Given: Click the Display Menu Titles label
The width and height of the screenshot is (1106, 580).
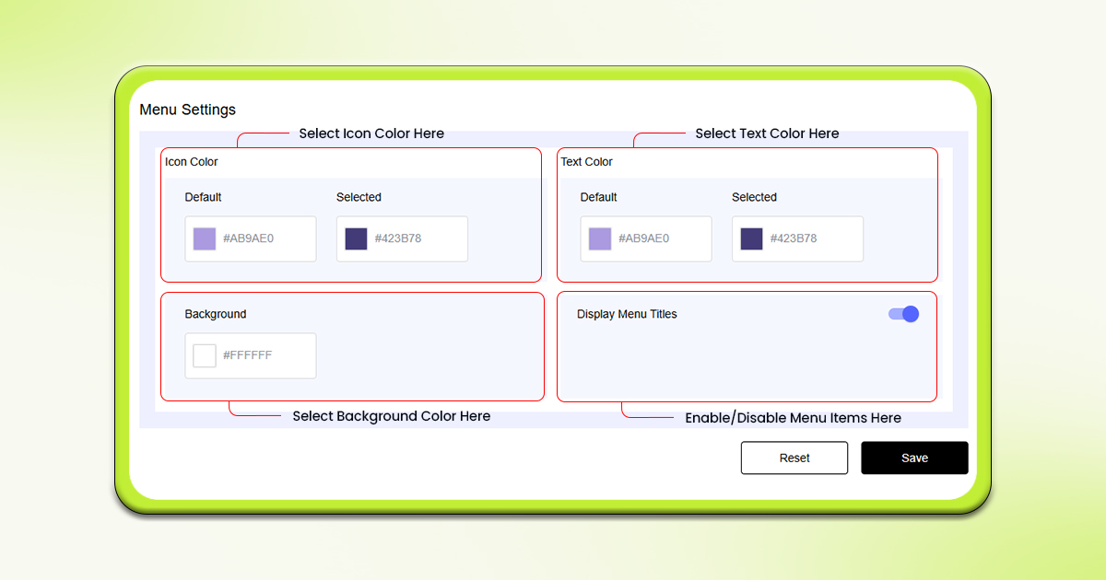Looking at the screenshot, I should (627, 313).
